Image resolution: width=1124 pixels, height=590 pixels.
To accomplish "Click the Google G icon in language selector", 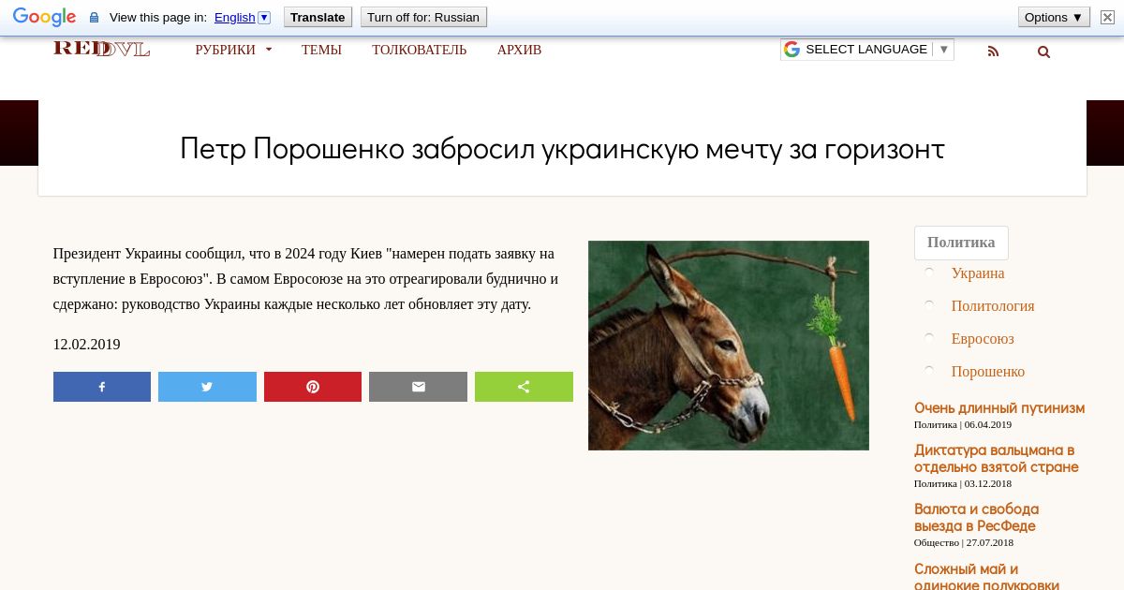I will tap(791, 50).
